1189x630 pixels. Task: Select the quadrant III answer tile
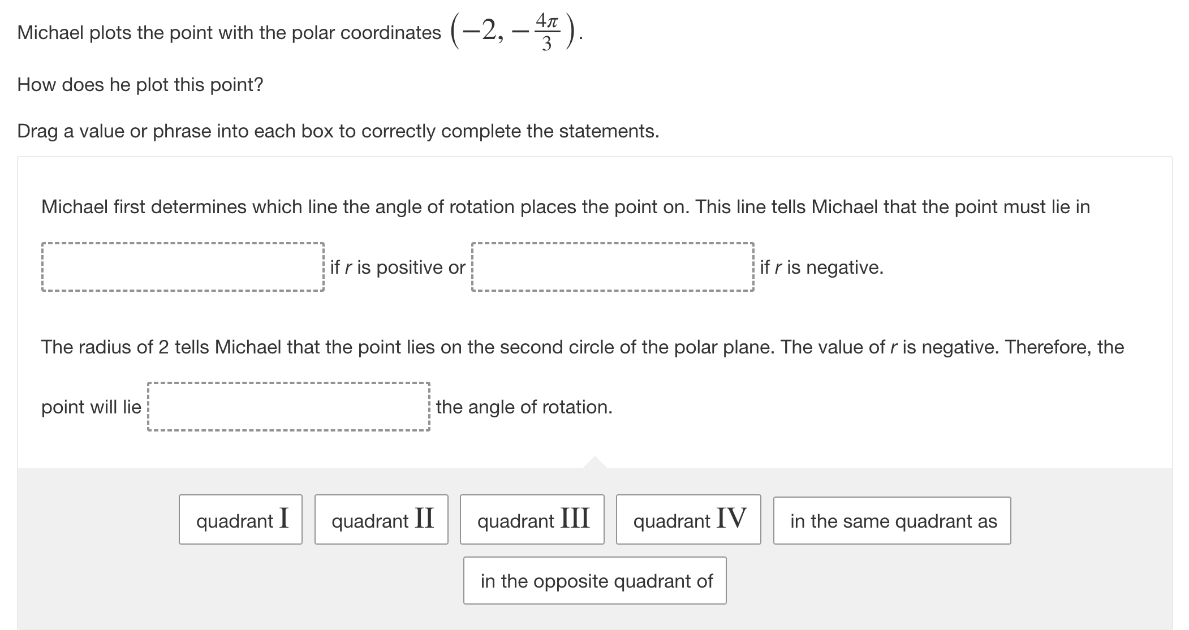click(x=532, y=520)
